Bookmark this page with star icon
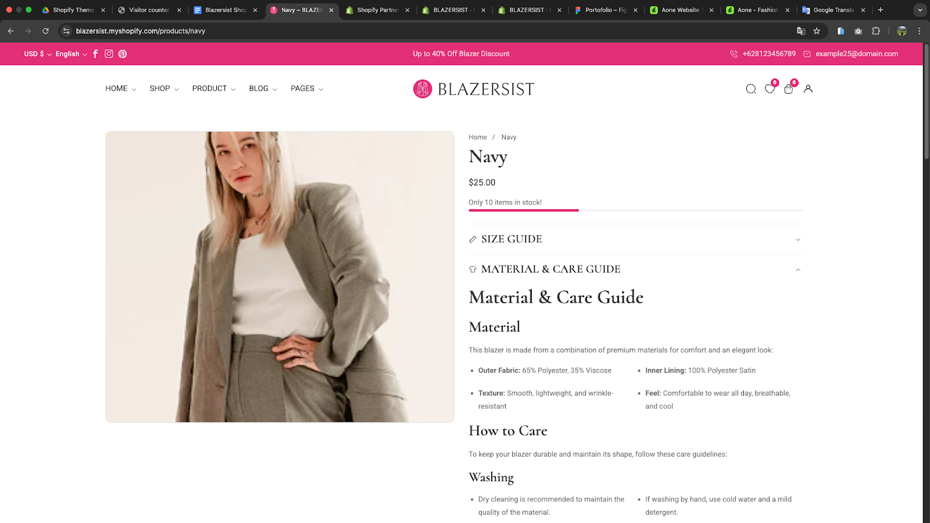Viewport: 930px width, 523px height. pyautogui.click(x=817, y=31)
